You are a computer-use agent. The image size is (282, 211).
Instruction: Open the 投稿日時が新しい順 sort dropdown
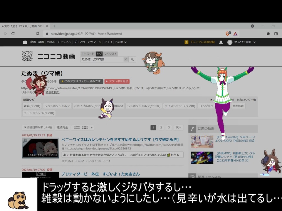click(38, 127)
